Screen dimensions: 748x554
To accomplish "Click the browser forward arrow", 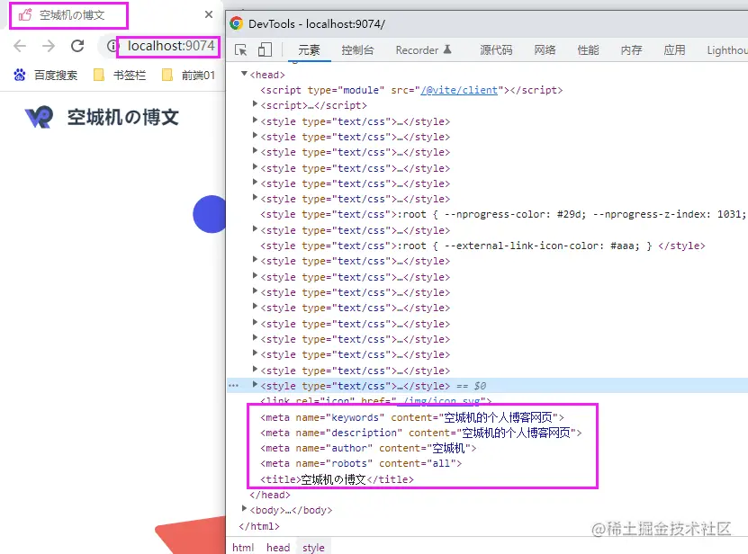I will 49,46.
